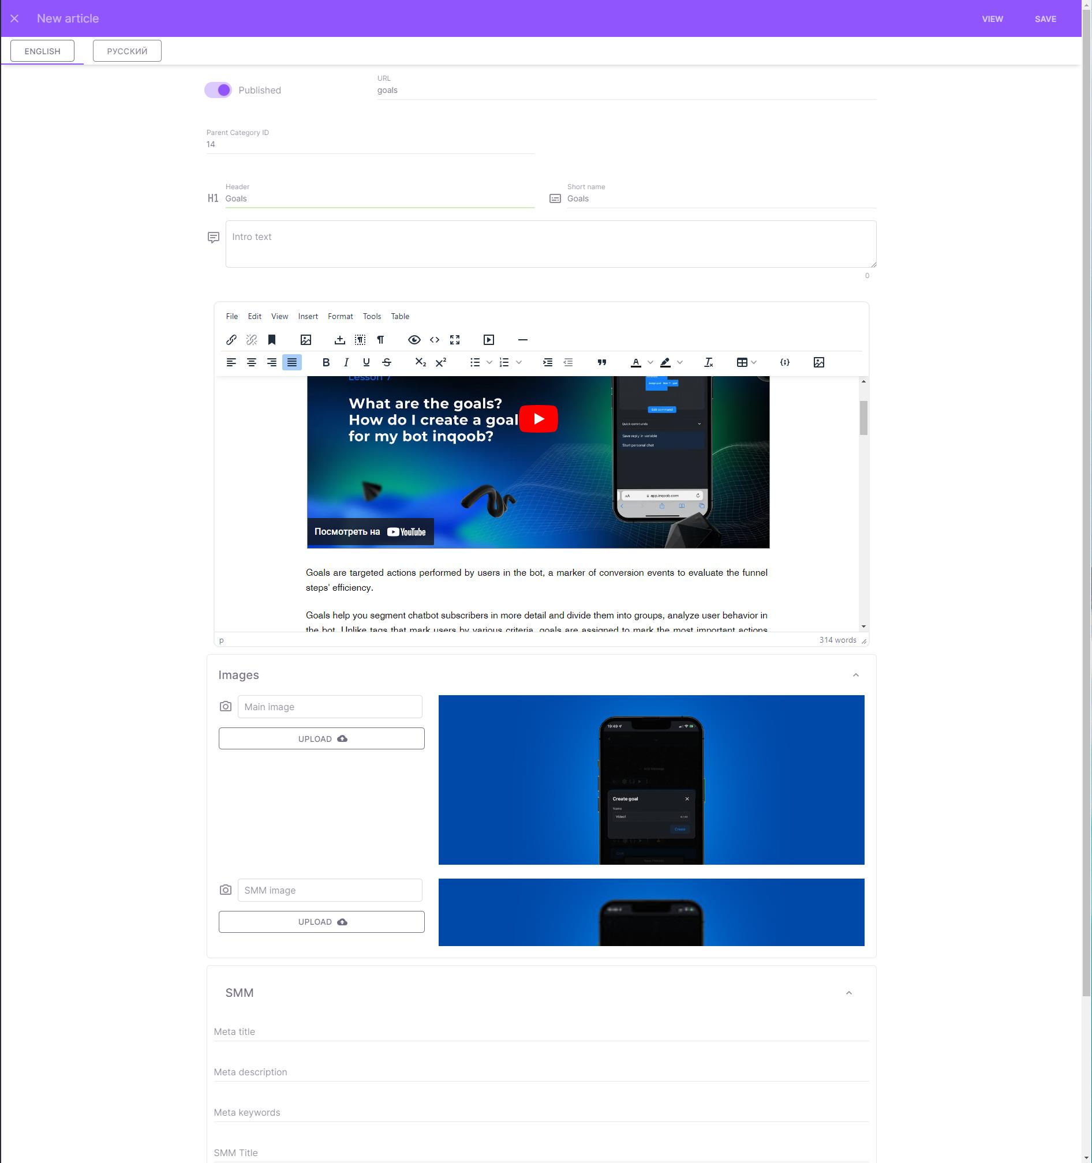Apply the highlight background color
1092x1163 pixels.
tap(665, 363)
